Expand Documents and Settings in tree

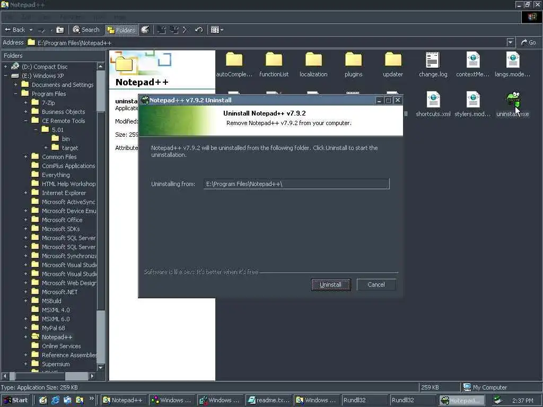point(15,84)
